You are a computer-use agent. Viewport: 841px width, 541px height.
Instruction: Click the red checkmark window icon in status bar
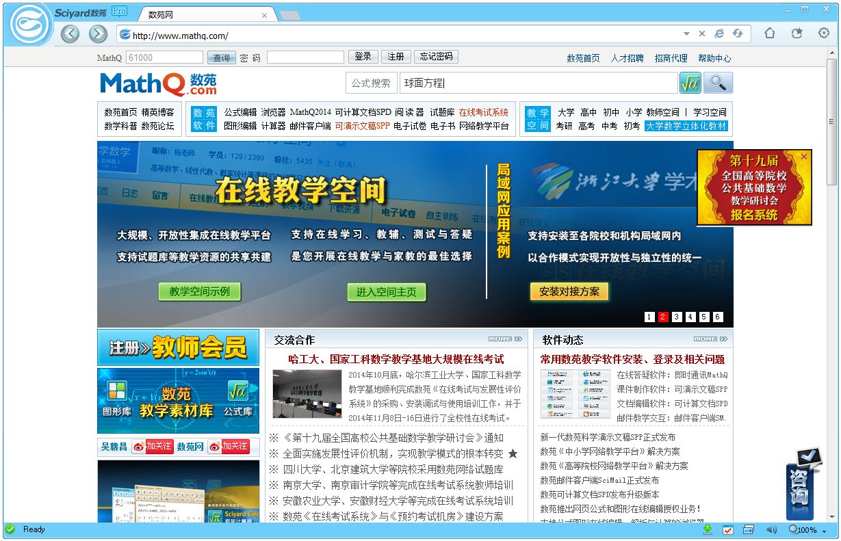[x=728, y=530]
